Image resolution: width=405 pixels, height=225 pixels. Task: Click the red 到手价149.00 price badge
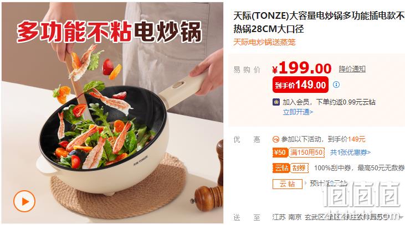coord(300,85)
